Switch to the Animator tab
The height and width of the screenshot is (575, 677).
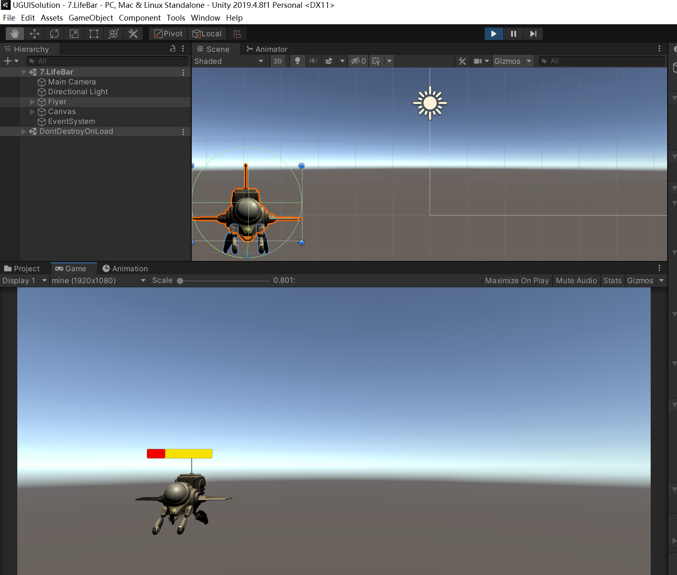267,49
